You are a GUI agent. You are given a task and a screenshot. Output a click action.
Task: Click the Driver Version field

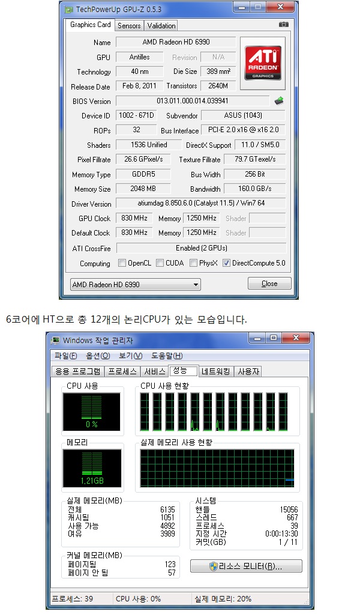201,203
